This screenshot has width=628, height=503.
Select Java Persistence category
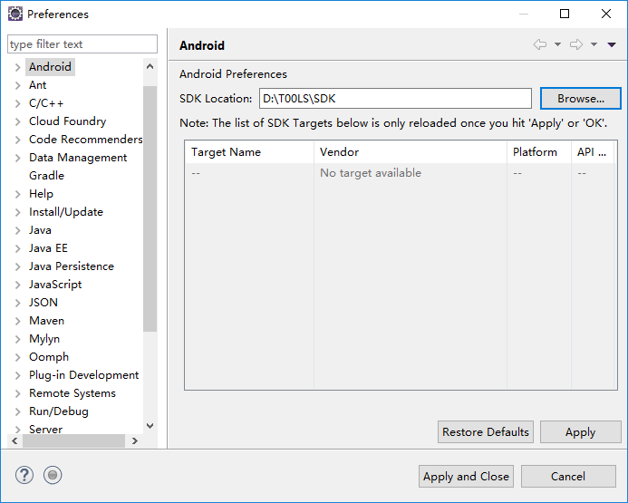[72, 266]
